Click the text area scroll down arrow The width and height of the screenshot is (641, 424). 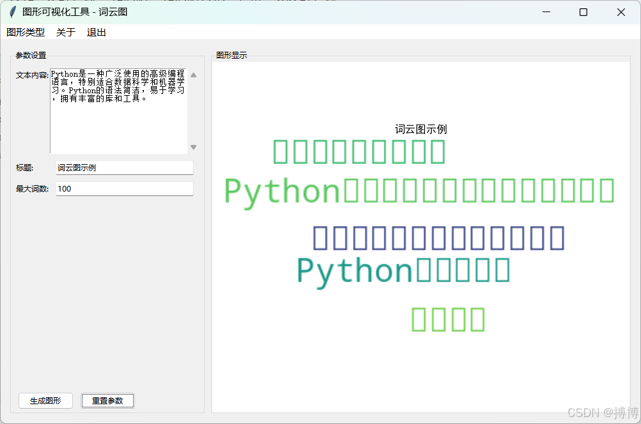coord(194,147)
